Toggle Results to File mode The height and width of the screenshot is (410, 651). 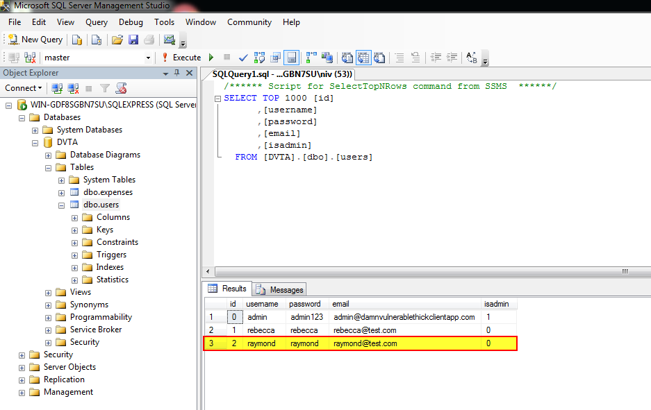pos(379,58)
